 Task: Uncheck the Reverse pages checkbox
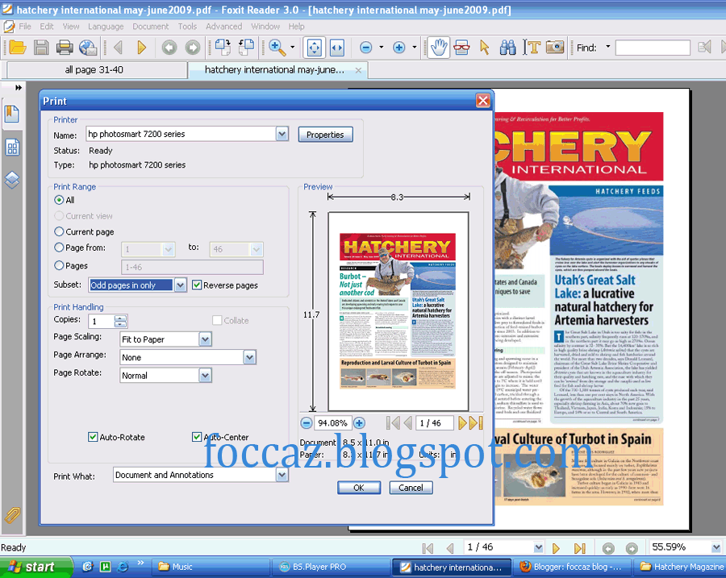tap(197, 285)
